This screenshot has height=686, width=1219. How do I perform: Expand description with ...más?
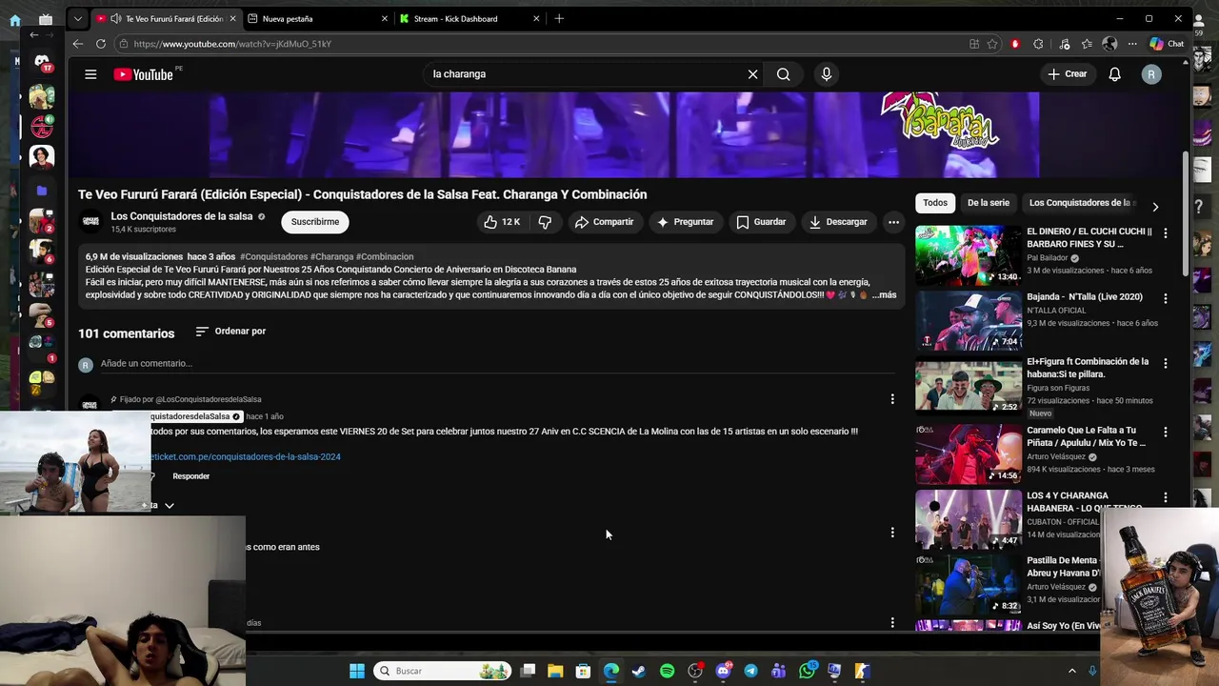coord(884,295)
